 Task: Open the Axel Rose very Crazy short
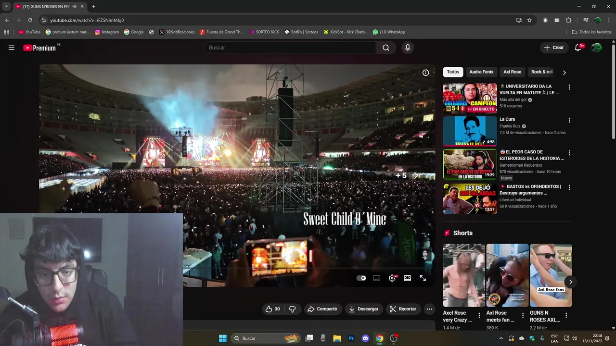tap(464, 275)
